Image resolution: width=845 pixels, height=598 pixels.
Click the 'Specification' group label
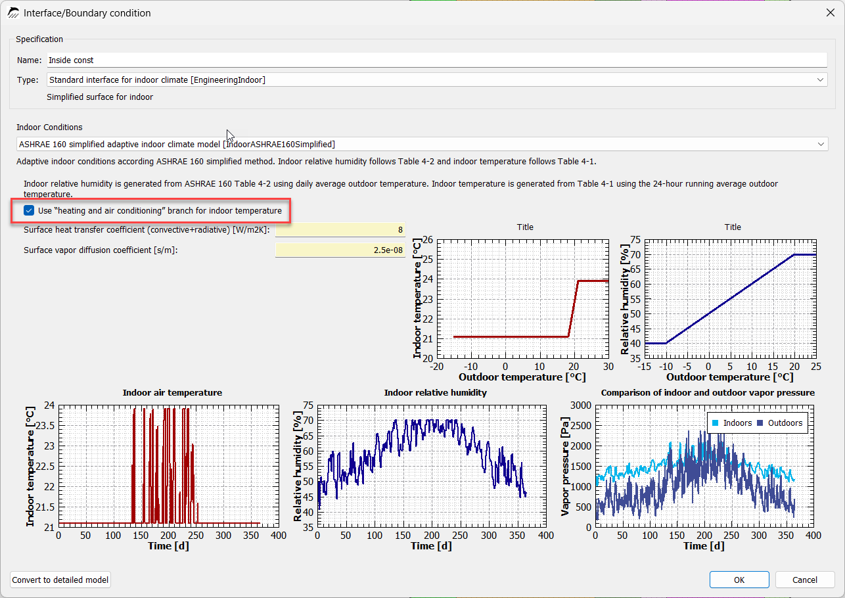[x=39, y=39]
